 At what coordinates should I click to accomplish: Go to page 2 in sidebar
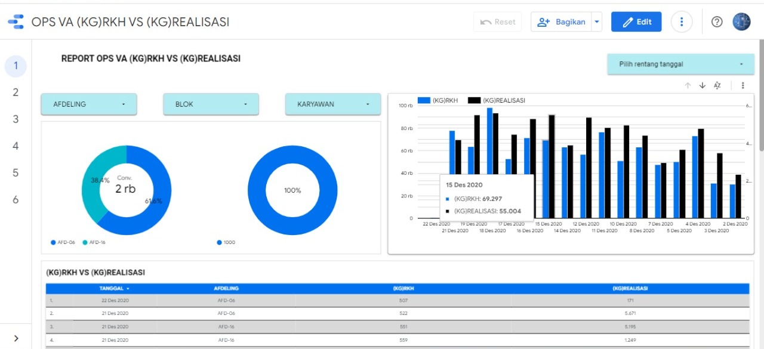click(16, 92)
